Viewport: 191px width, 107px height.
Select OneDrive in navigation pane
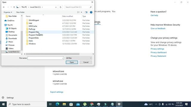tap(11, 21)
